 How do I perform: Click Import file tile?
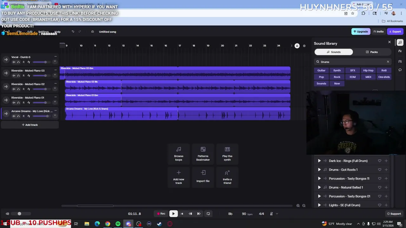(x=203, y=177)
